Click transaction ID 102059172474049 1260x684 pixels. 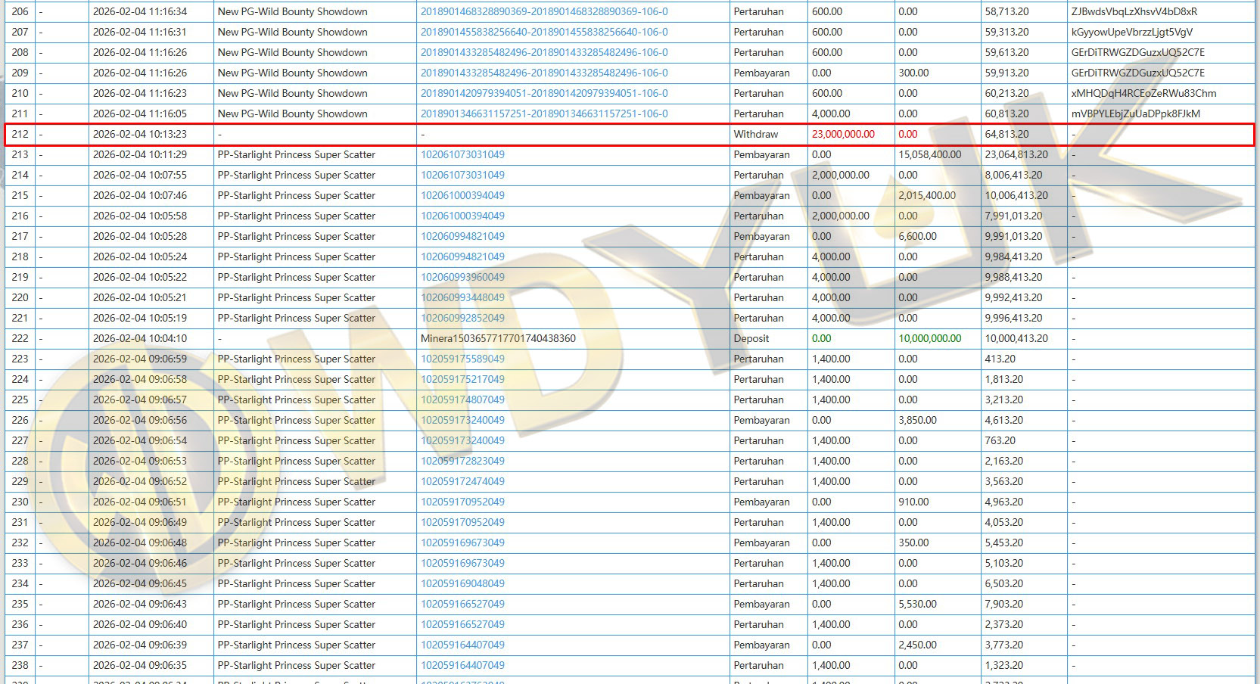tap(462, 482)
